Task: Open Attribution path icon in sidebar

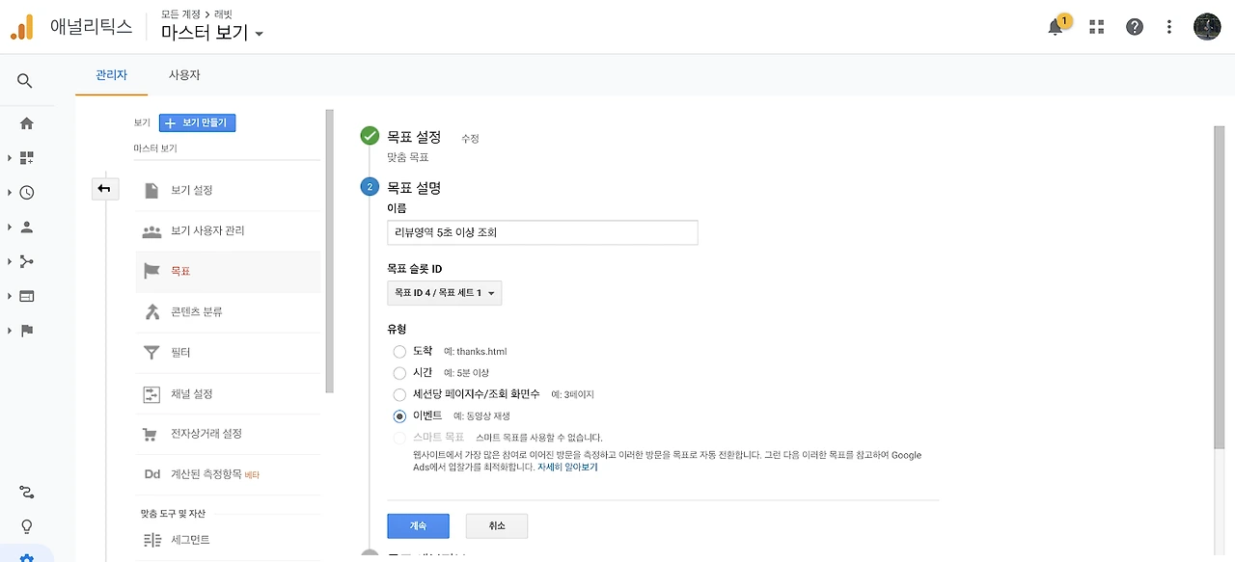Action: click(x=27, y=493)
